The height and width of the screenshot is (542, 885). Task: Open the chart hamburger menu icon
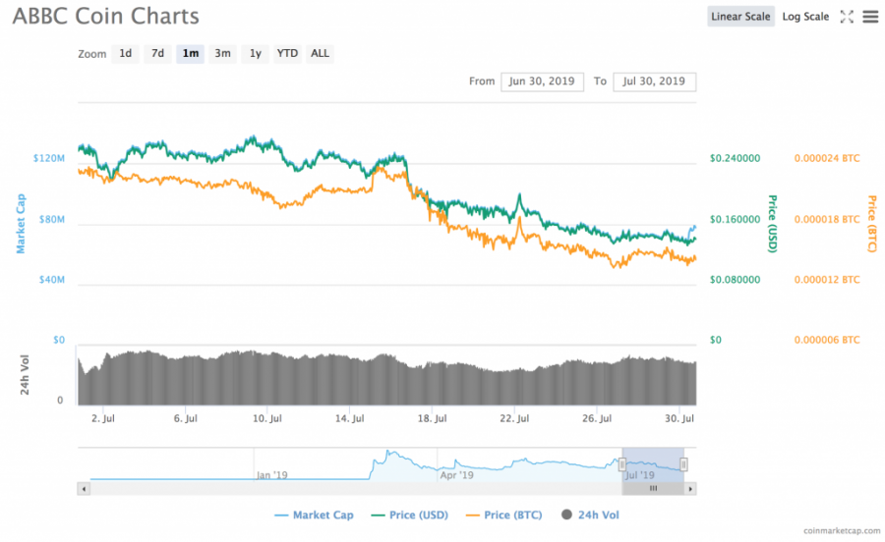(870, 17)
